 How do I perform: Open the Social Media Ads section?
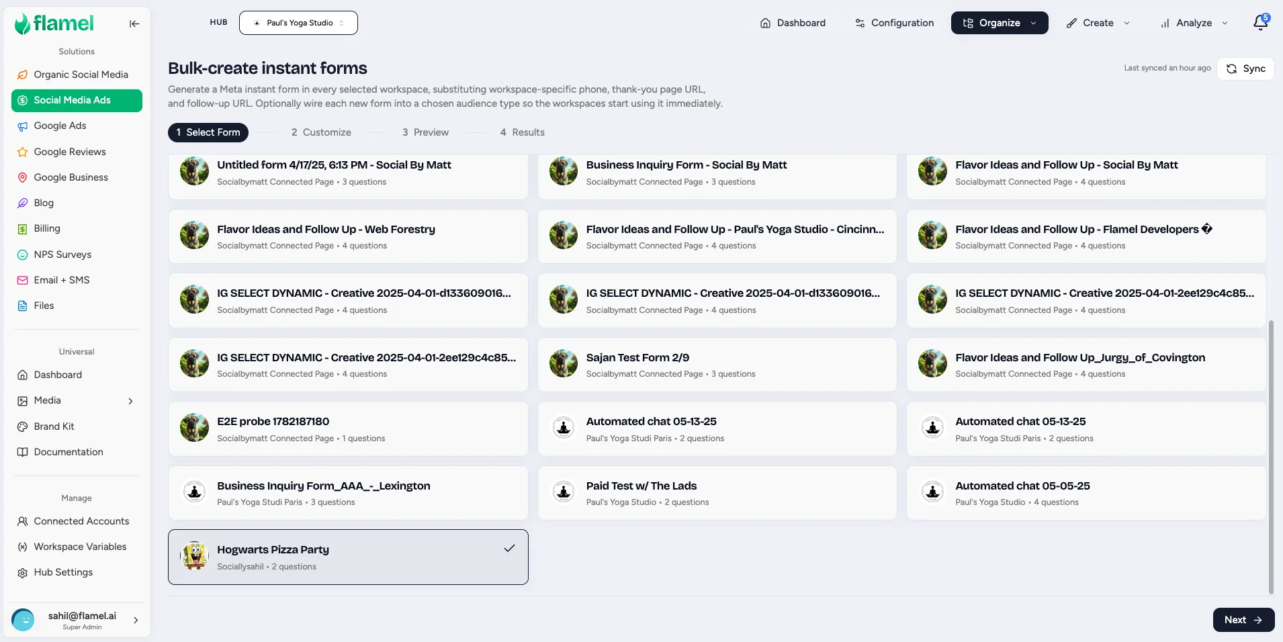pyautogui.click(x=77, y=100)
